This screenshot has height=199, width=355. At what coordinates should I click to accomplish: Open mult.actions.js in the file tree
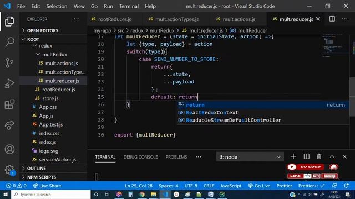click(x=62, y=64)
